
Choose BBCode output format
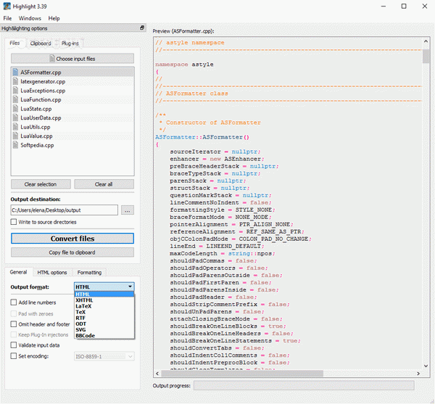[x=104, y=336]
